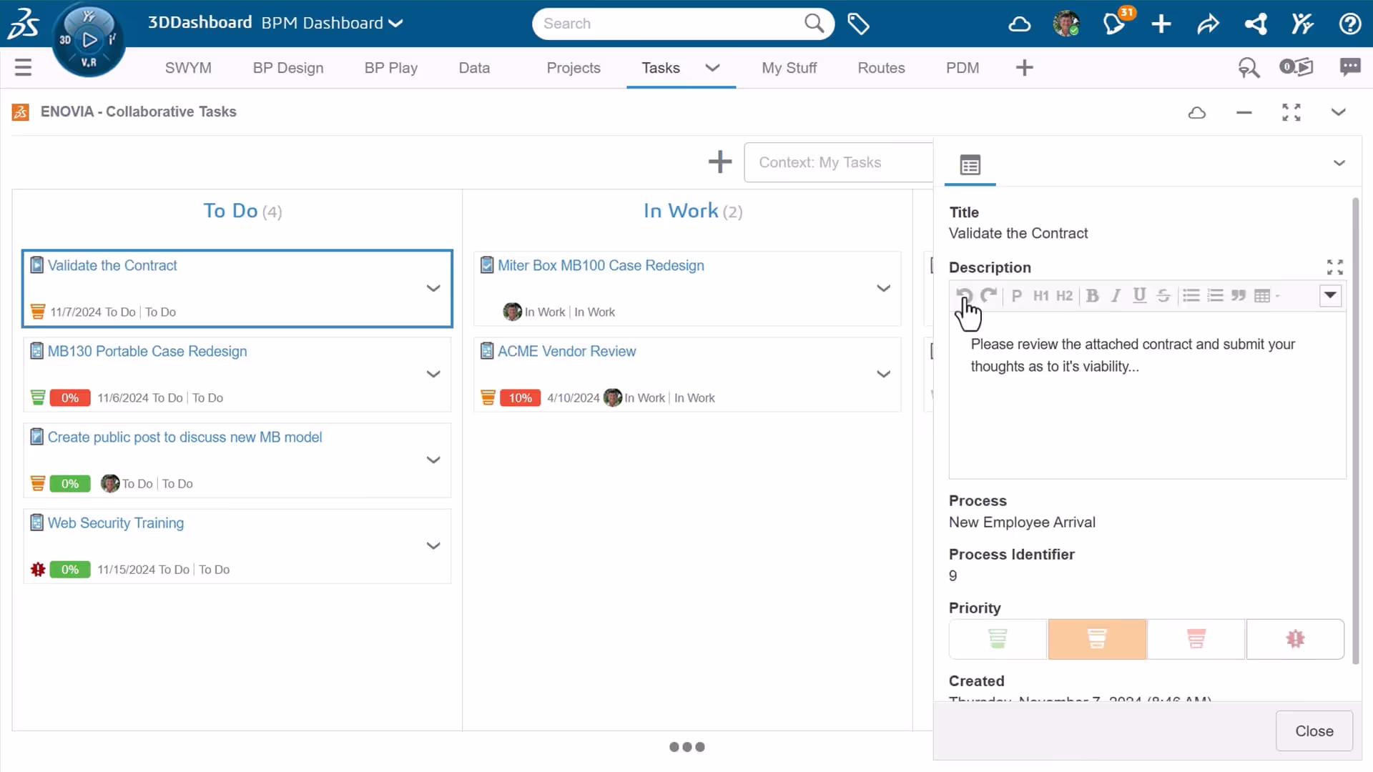The width and height of the screenshot is (1373, 772).
Task: Apply H1 heading style
Action: click(1040, 296)
